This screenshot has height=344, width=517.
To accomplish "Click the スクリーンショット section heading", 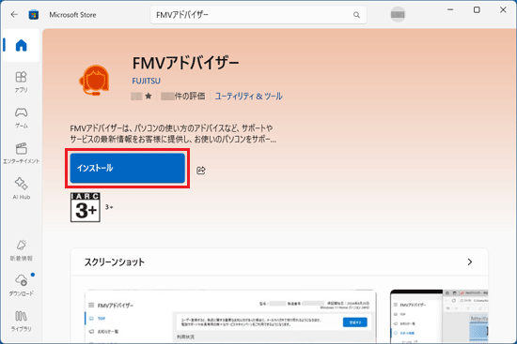I will coord(114,262).
